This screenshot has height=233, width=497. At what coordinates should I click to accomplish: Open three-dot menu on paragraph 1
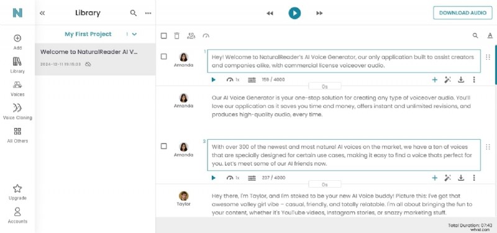(474, 80)
